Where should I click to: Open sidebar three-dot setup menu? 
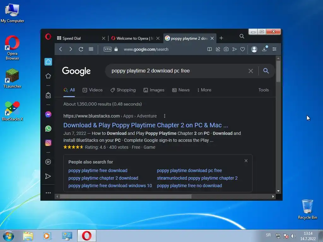click(48, 193)
